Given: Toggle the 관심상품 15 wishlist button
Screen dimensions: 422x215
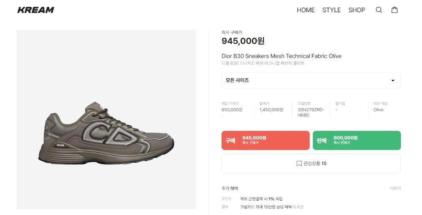Looking at the screenshot, I should pyautogui.click(x=311, y=163).
